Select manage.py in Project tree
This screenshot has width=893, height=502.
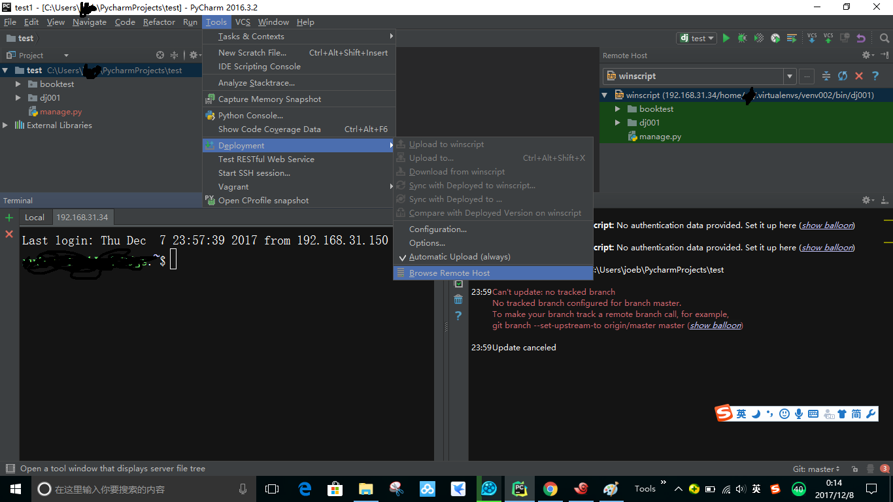(61, 112)
